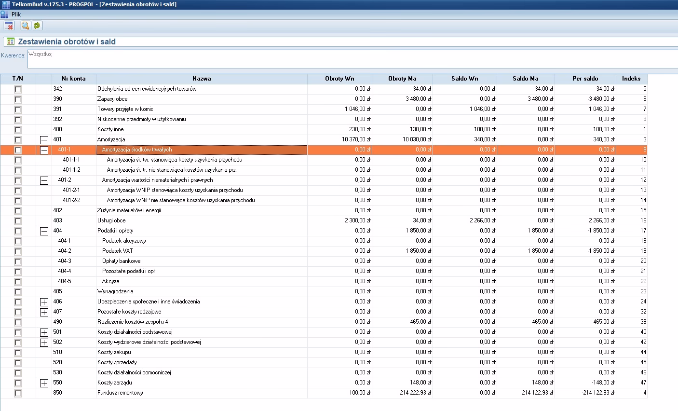Image resolution: width=678 pixels, height=411 pixels.
Task: Click the Per saldo column header
Action: (585, 79)
